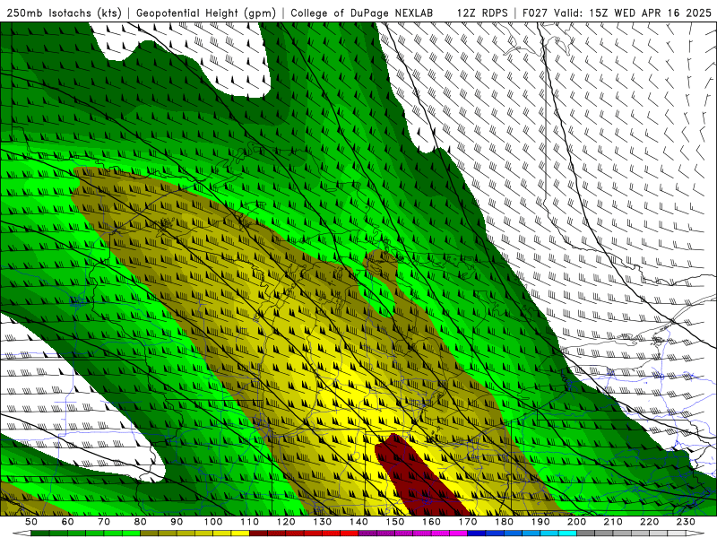This screenshot has width=717, height=538.
Task: Pick the magenta swatch just before 170
Action: pos(458,533)
